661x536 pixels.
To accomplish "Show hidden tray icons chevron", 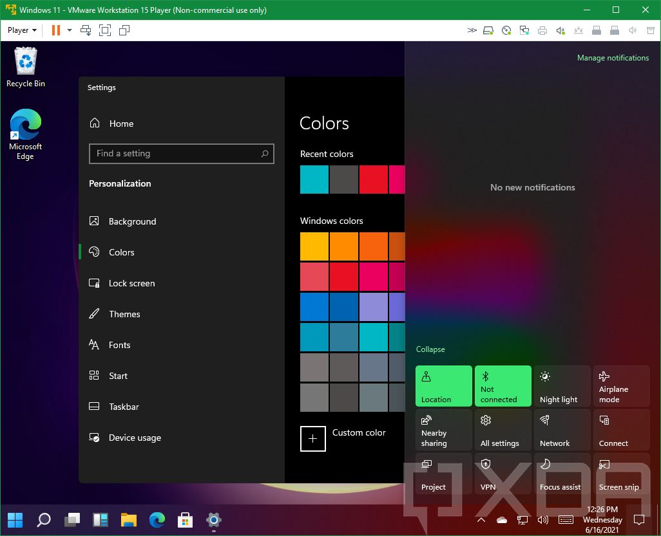I will click(481, 520).
